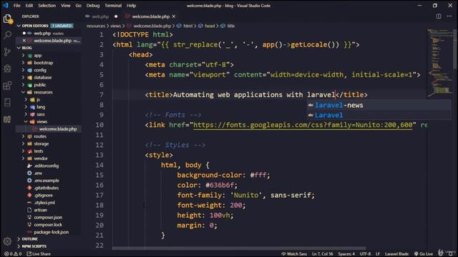Change end of line sequence LF
The image size is (458, 257).
click(x=378, y=254)
